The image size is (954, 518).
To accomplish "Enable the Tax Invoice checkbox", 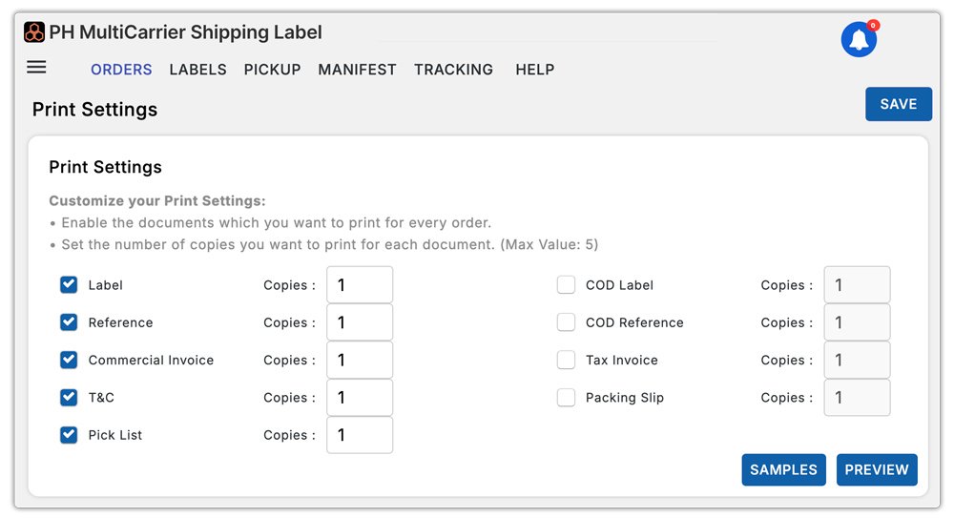I will [566, 360].
